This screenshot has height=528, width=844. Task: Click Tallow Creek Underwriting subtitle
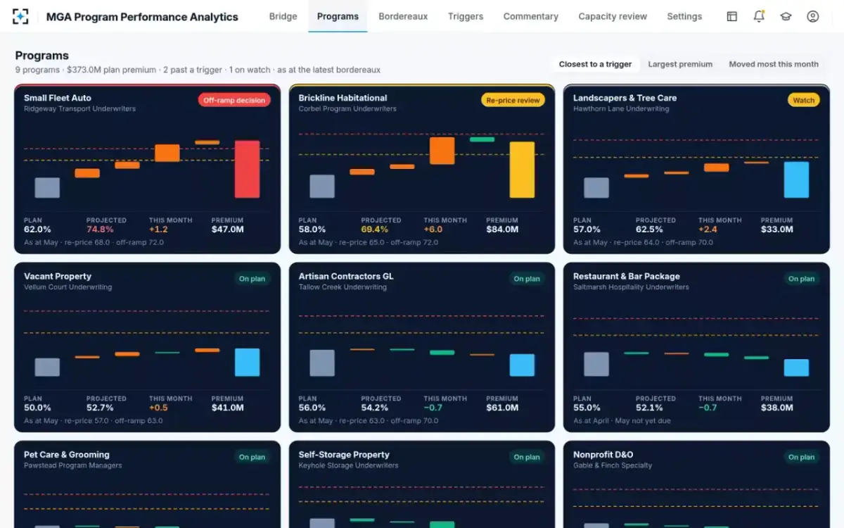(343, 287)
